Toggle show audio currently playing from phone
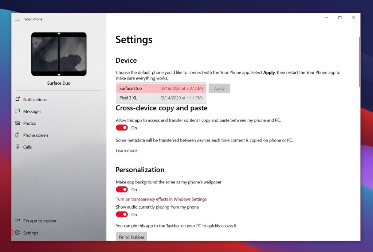Image resolution: width=373 pixels, height=252 pixels. pos(122,214)
